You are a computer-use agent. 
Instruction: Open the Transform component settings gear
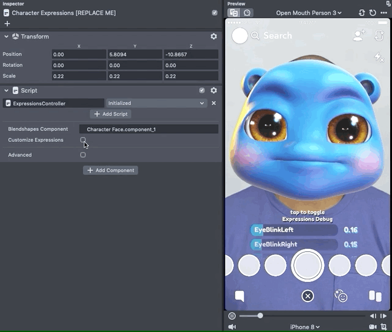pyautogui.click(x=214, y=37)
